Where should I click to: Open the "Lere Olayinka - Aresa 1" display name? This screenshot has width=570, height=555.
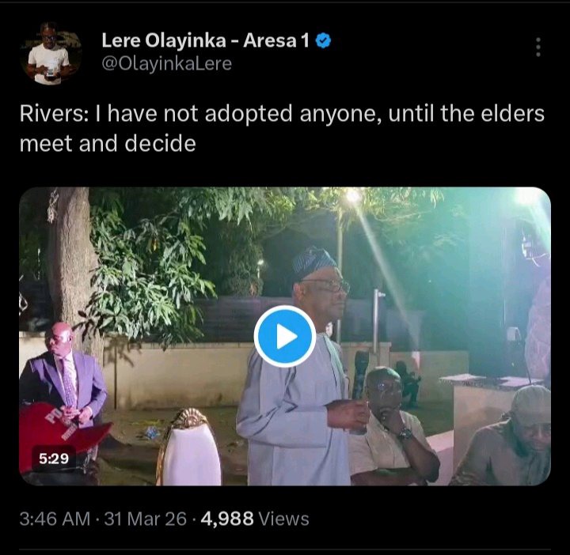205,41
